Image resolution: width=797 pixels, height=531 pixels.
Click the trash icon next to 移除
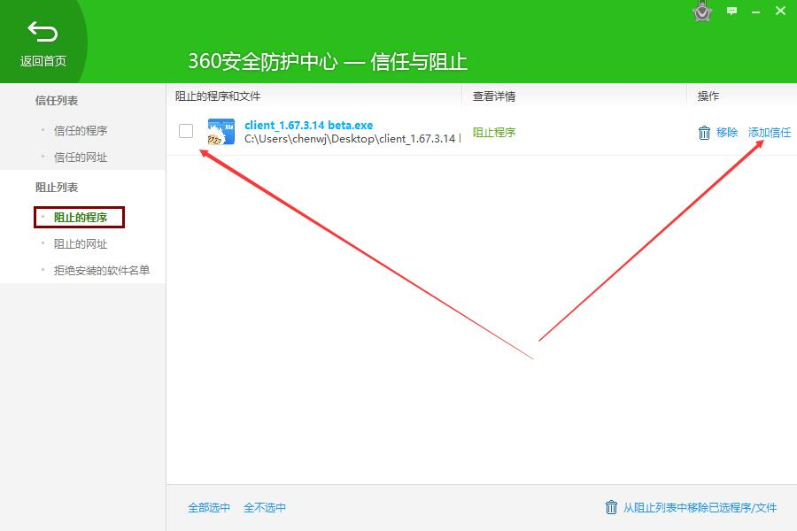tap(704, 133)
